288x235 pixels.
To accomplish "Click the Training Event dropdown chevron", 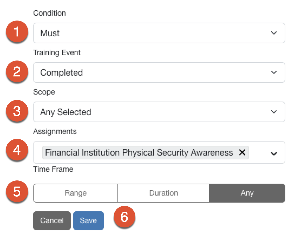I will coord(274,72).
